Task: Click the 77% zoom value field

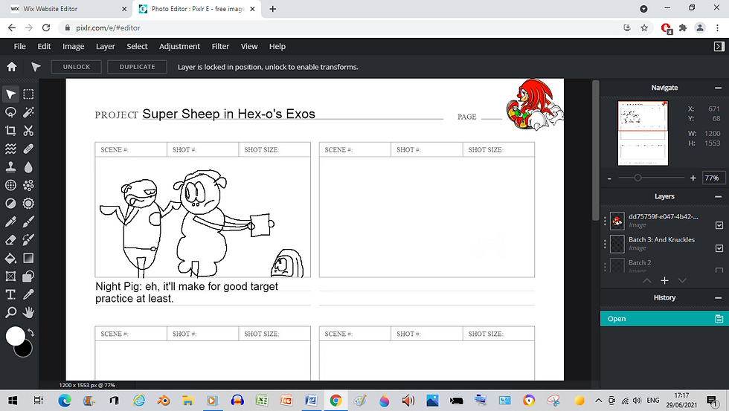Action: (x=713, y=178)
